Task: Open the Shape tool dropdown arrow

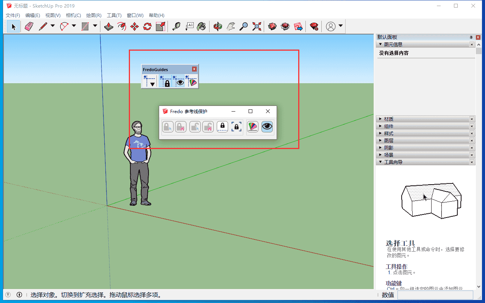Action: 95,26
